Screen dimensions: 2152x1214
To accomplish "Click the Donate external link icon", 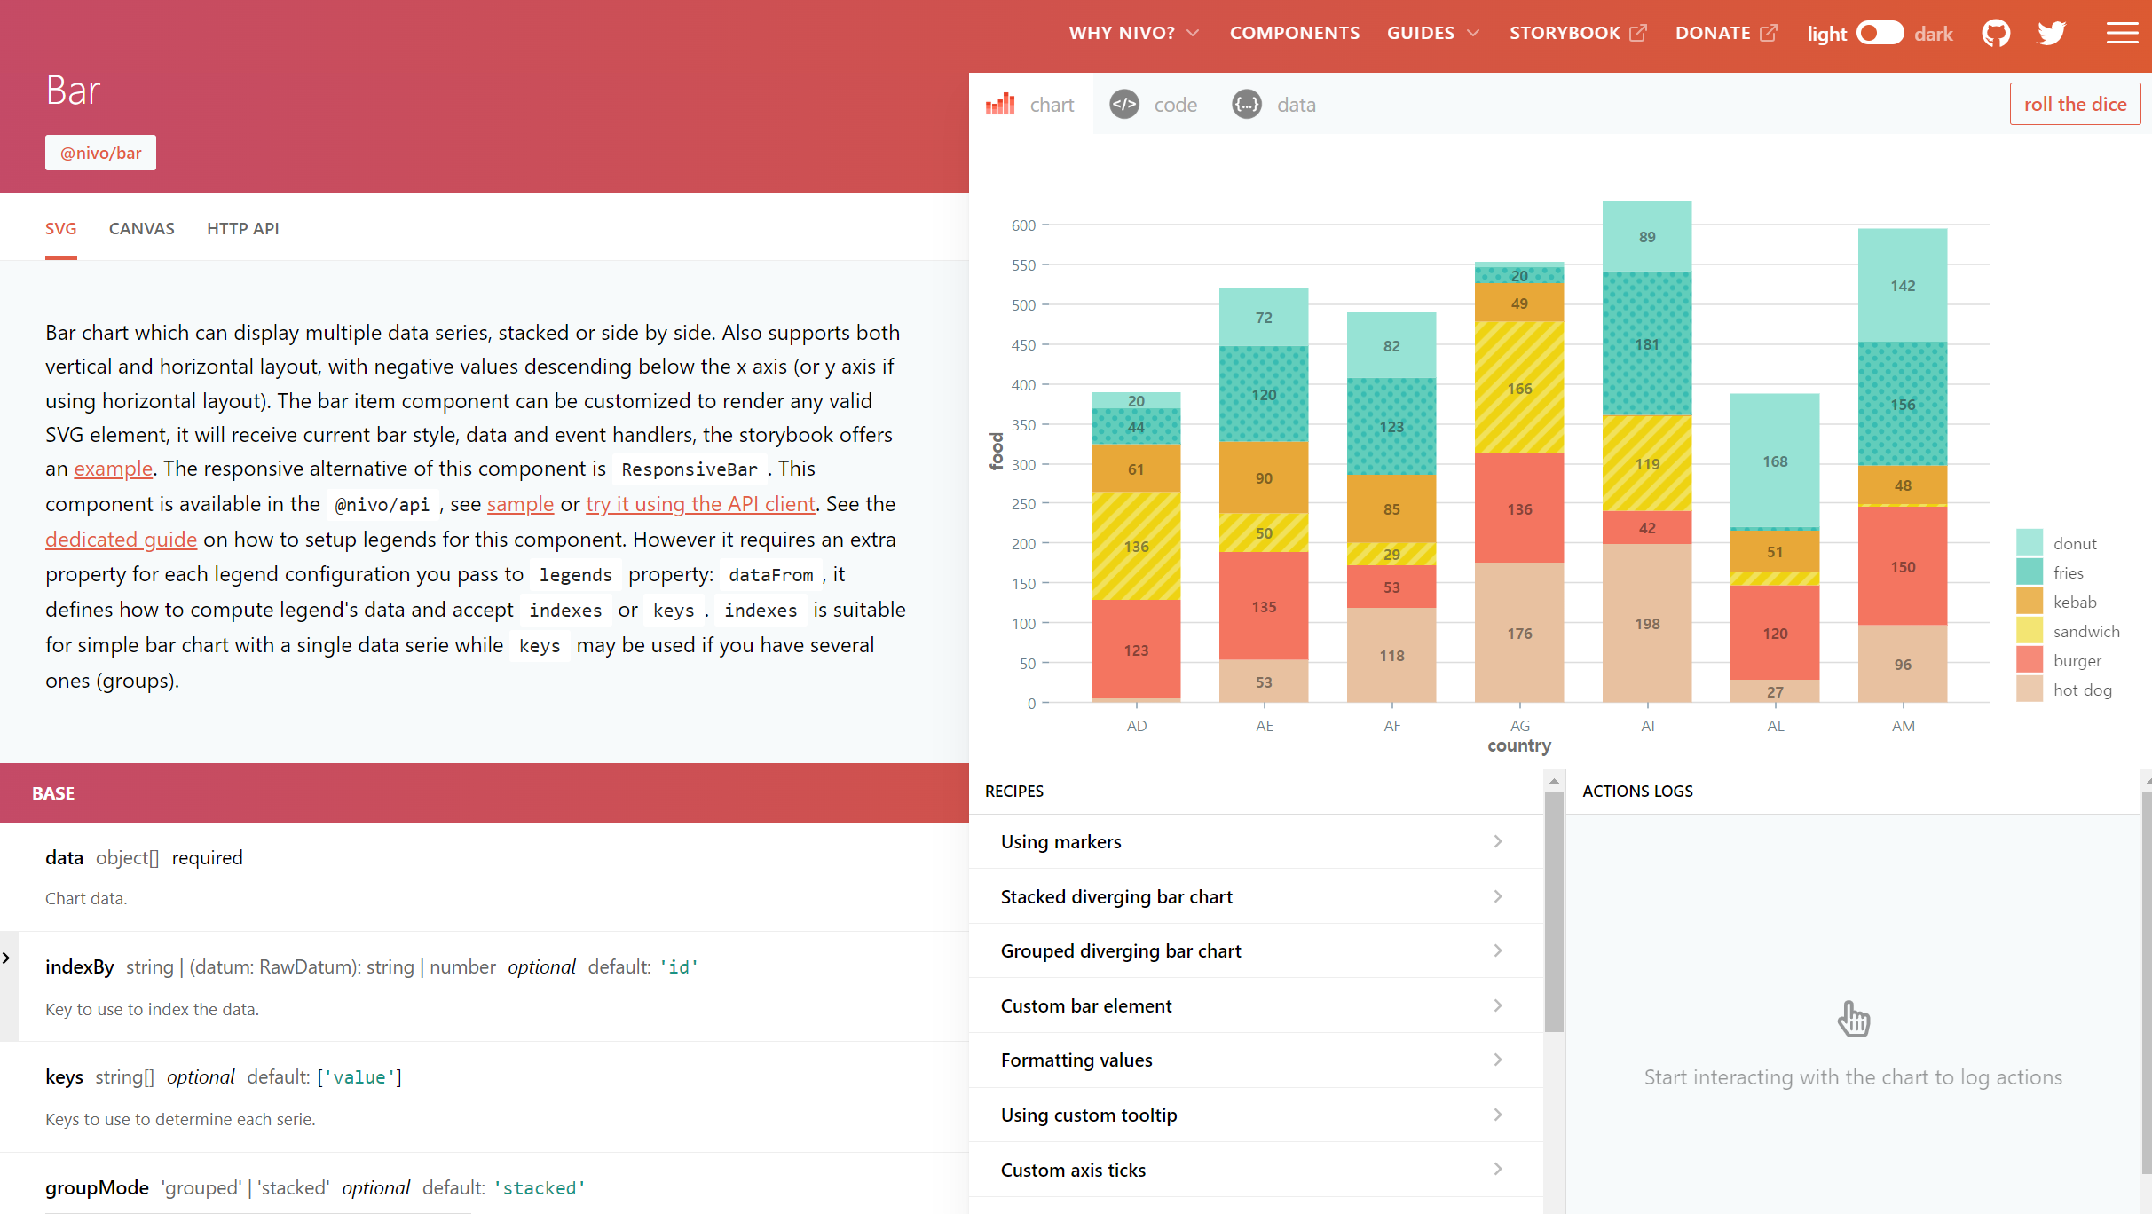I will (1769, 33).
